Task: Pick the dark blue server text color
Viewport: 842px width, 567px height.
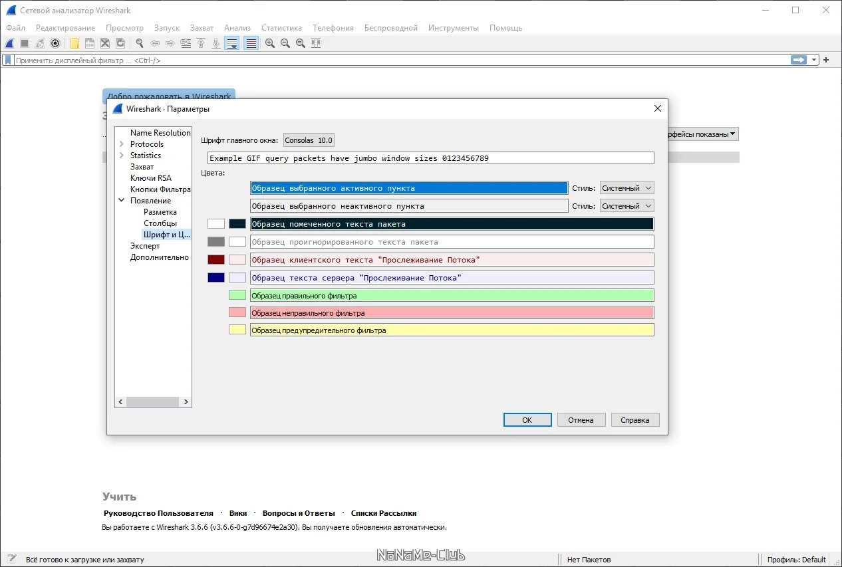Action: (216, 278)
